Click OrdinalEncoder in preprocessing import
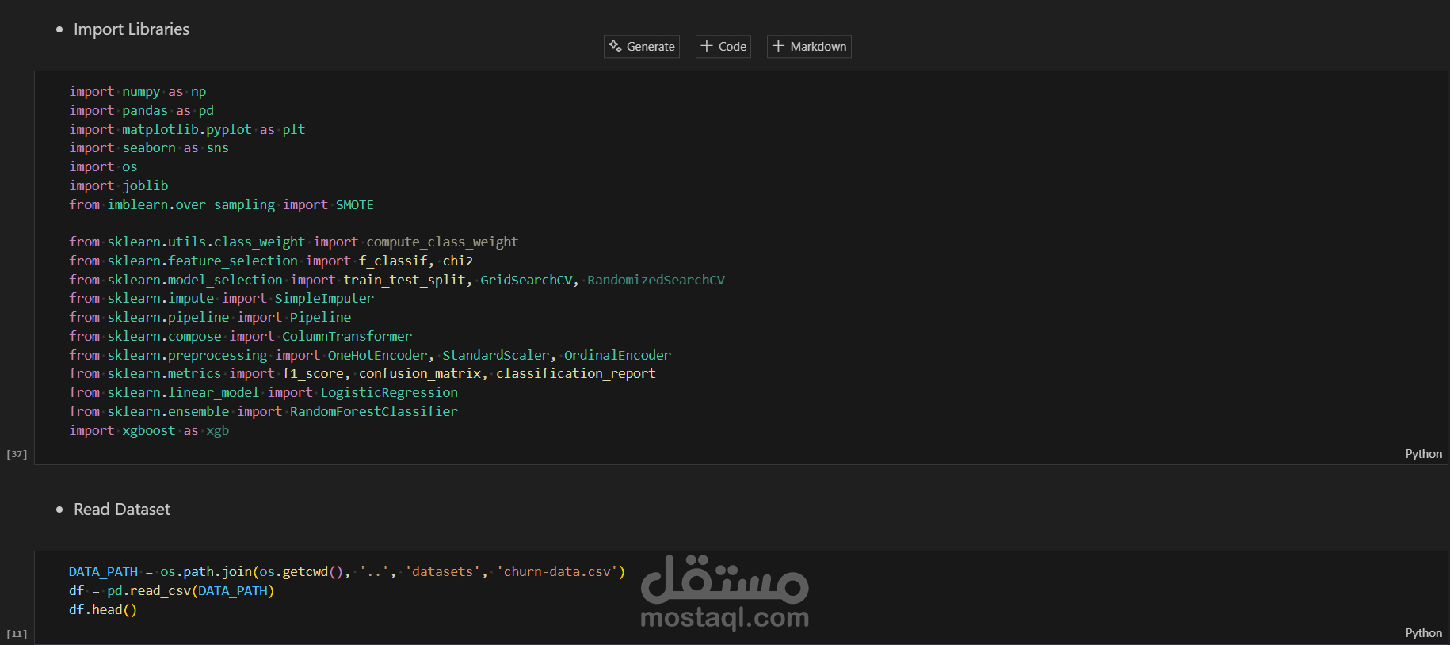This screenshot has height=645, width=1450. click(616, 356)
